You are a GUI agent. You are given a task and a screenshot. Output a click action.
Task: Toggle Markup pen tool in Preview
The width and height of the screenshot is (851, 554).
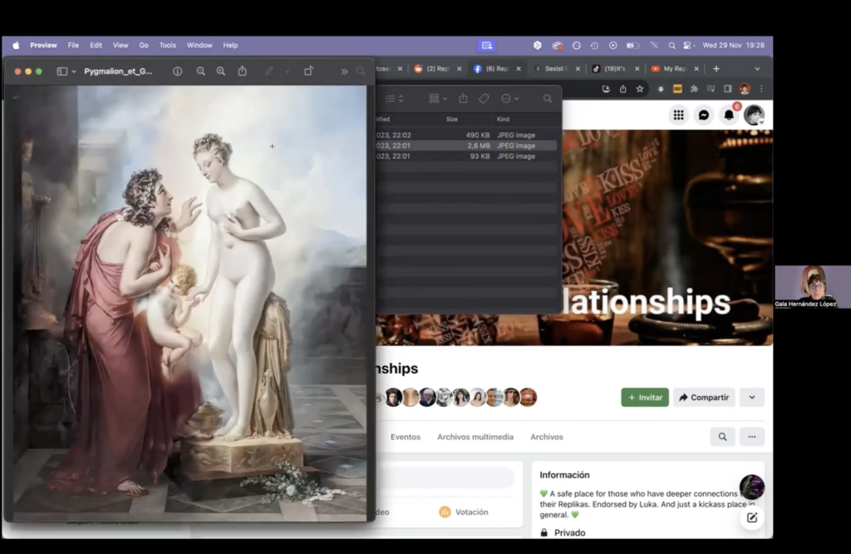(x=269, y=72)
